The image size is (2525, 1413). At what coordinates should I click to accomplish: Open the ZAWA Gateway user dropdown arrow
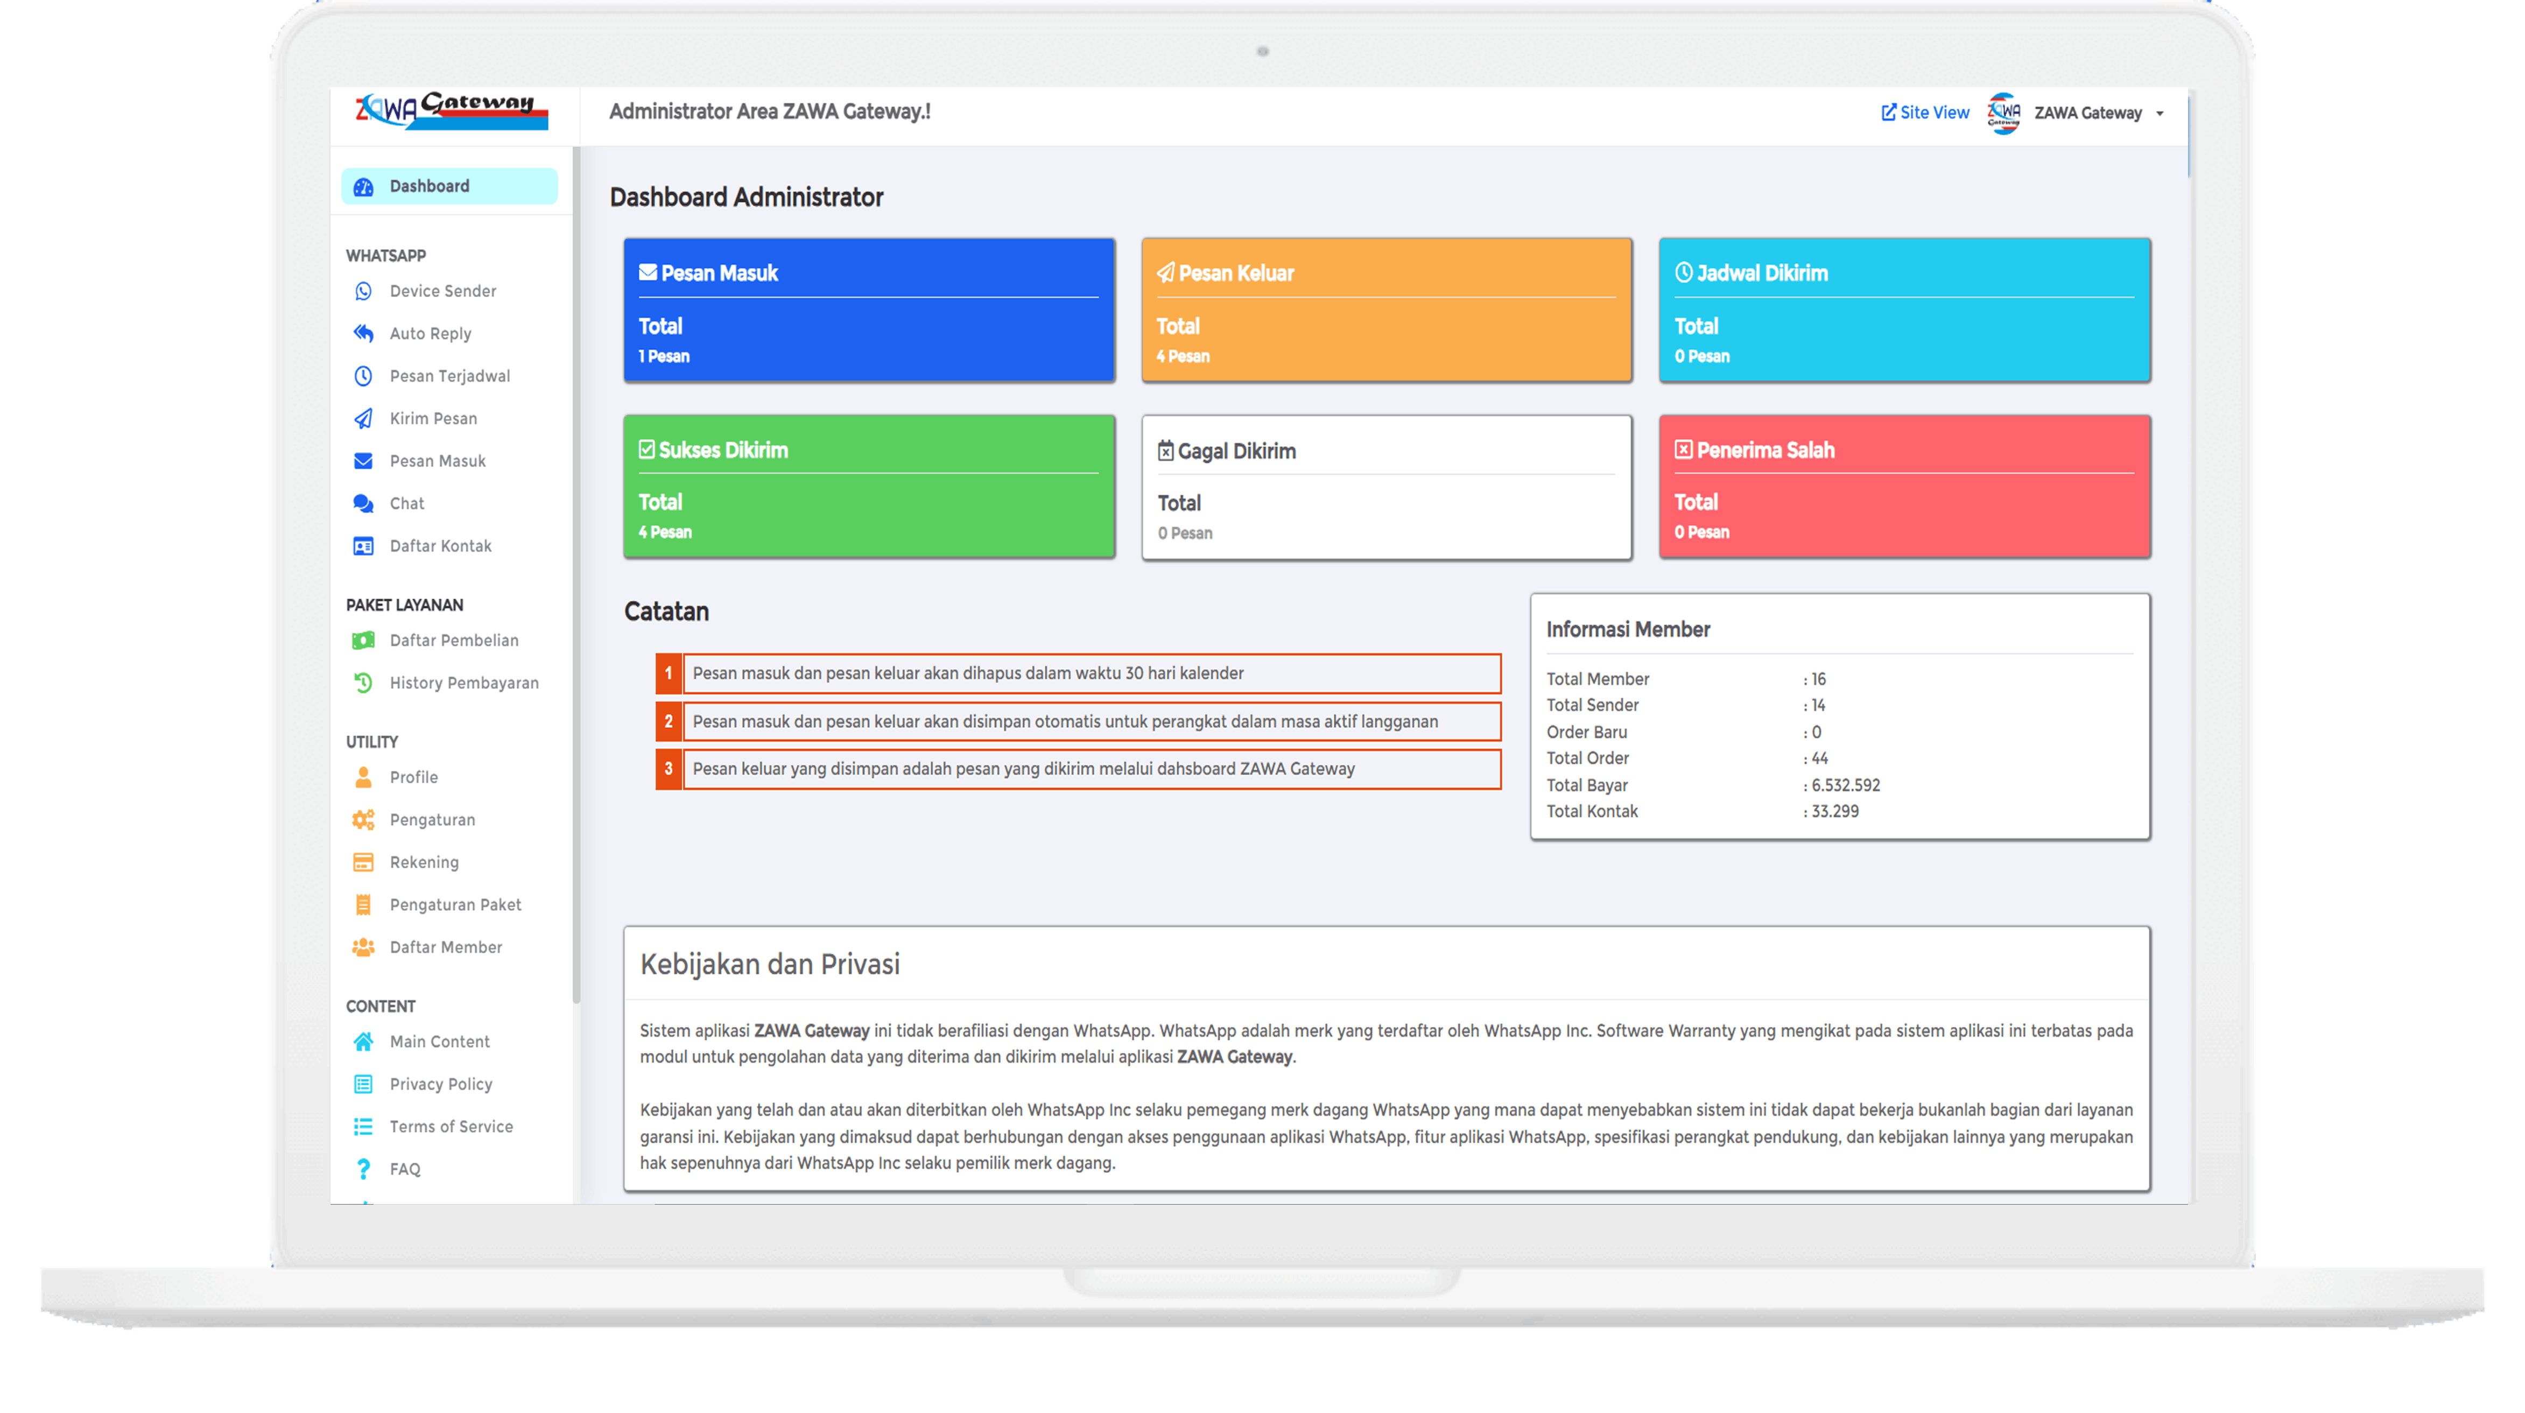coord(2160,114)
